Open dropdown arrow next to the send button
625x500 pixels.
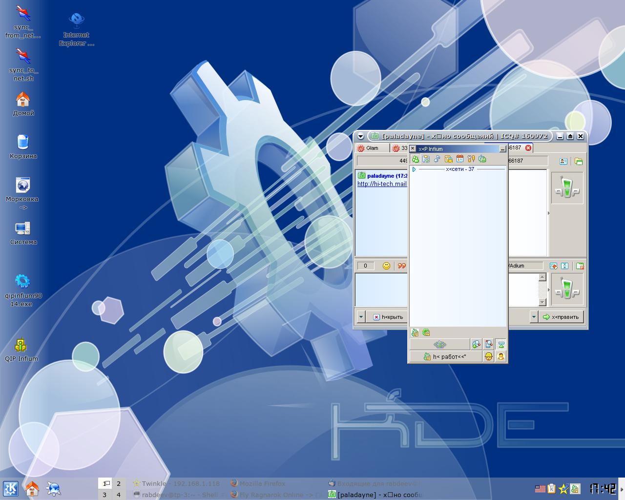533,317
